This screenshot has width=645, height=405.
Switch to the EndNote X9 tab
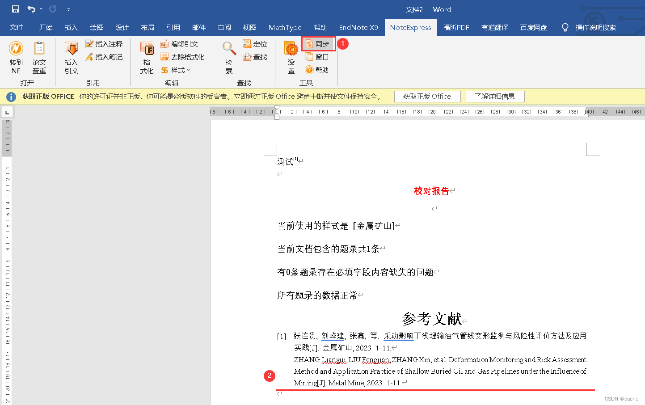coord(358,27)
